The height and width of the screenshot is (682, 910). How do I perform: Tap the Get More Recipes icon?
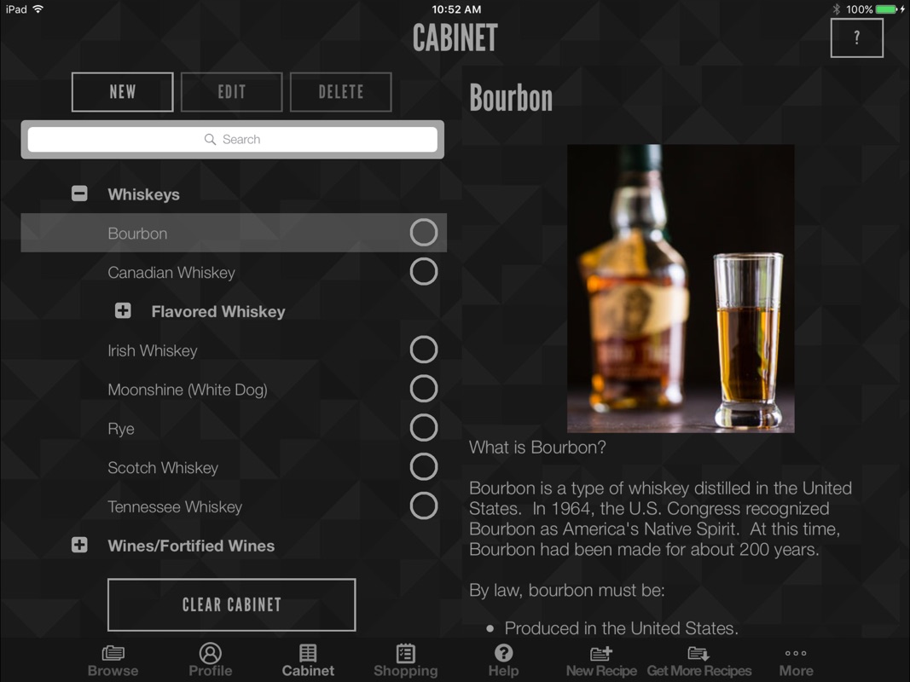(x=698, y=654)
